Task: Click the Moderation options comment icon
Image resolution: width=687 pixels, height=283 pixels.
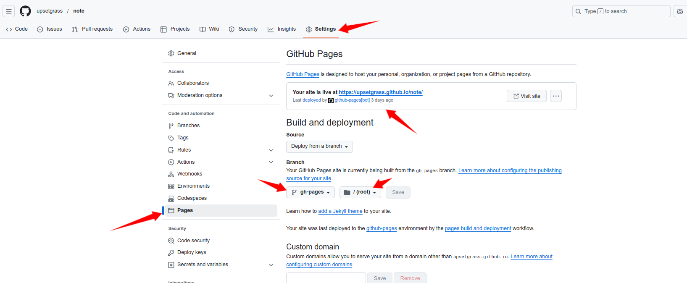Action: 171,95
